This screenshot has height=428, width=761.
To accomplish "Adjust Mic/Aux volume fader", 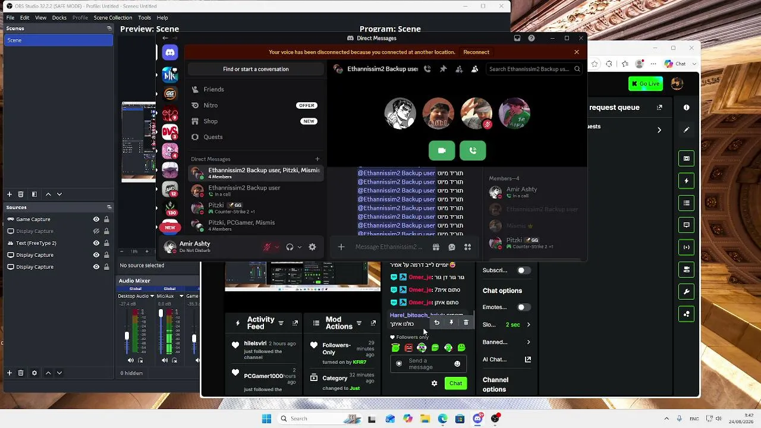I will click(x=161, y=313).
